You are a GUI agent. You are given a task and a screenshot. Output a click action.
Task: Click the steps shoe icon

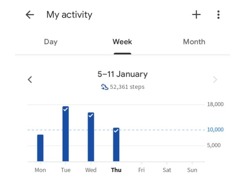[105, 87]
